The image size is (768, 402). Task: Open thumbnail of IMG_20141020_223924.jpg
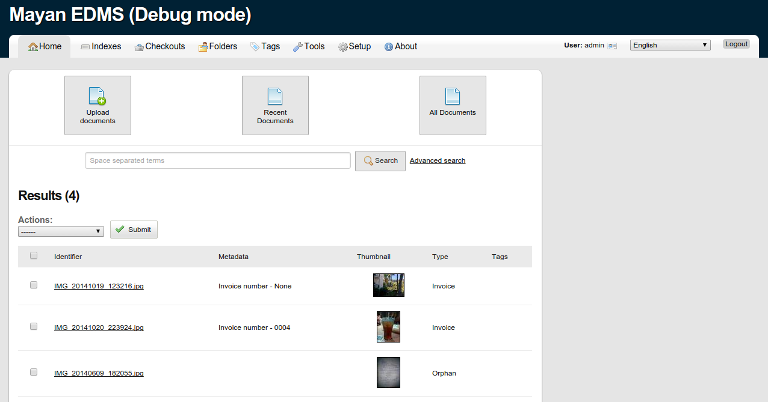[388, 327]
